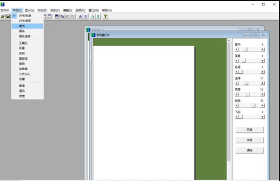
Task: Click the blue letter A toolbar icon
Action: pyautogui.click(x=80, y=16)
